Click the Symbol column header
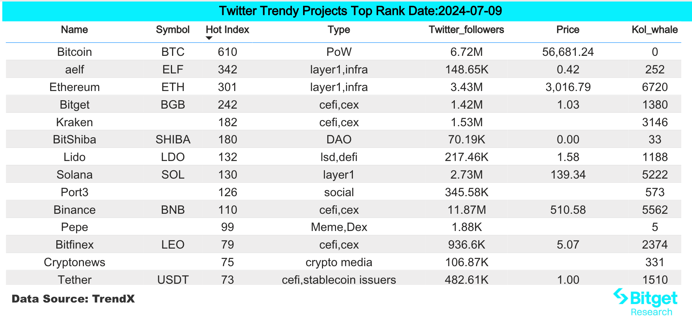This screenshot has height=322, width=692. coord(172,30)
